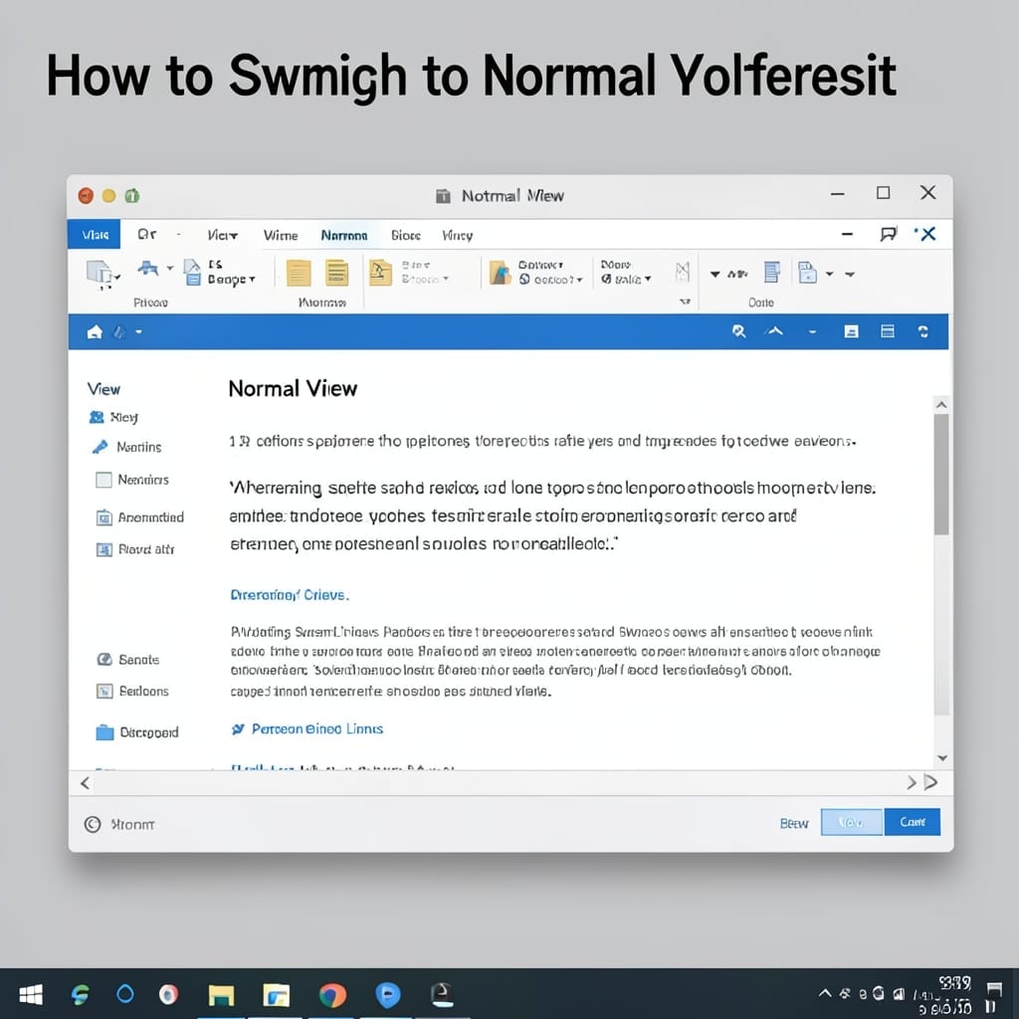Image resolution: width=1019 pixels, height=1019 pixels.
Task: Open dropdown arrow beside pin icon
Action: (x=170, y=268)
